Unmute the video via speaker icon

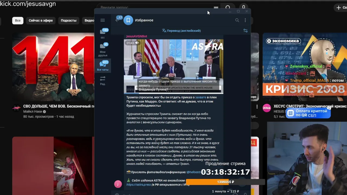(137, 43)
